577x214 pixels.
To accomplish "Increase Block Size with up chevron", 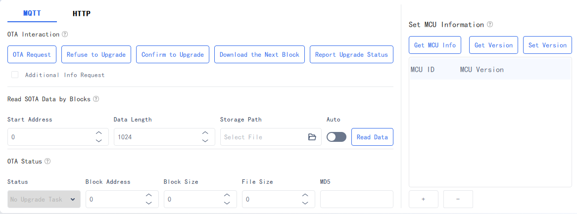I will 227,195.
